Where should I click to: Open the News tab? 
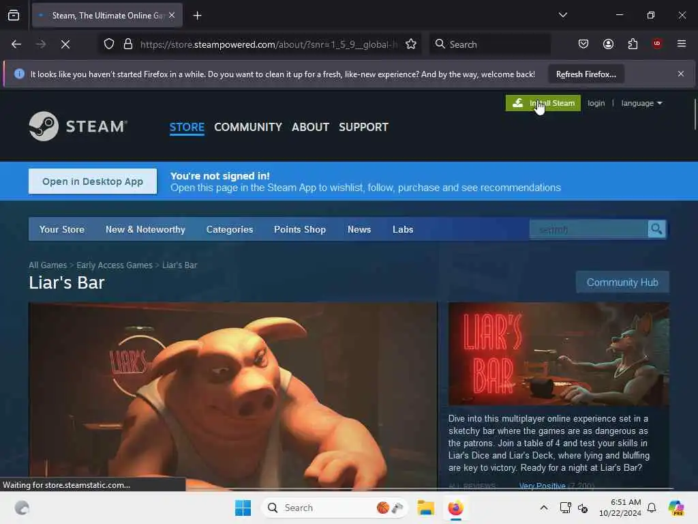359,229
